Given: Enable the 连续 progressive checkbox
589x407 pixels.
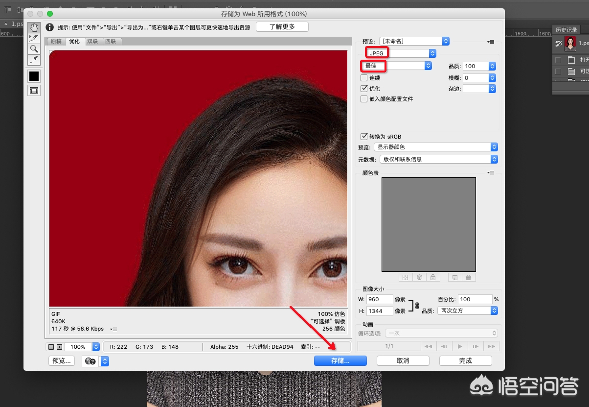Looking at the screenshot, I should click(x=364, y=78).
